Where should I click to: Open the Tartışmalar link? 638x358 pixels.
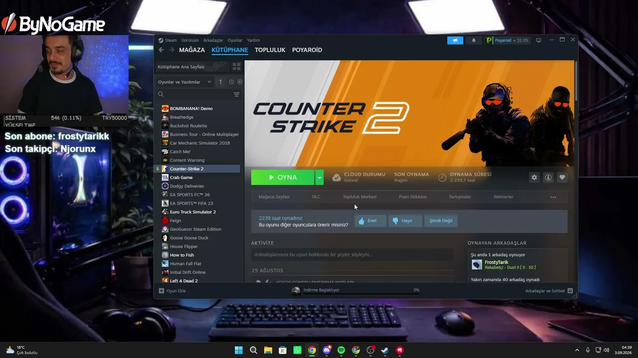460,197
